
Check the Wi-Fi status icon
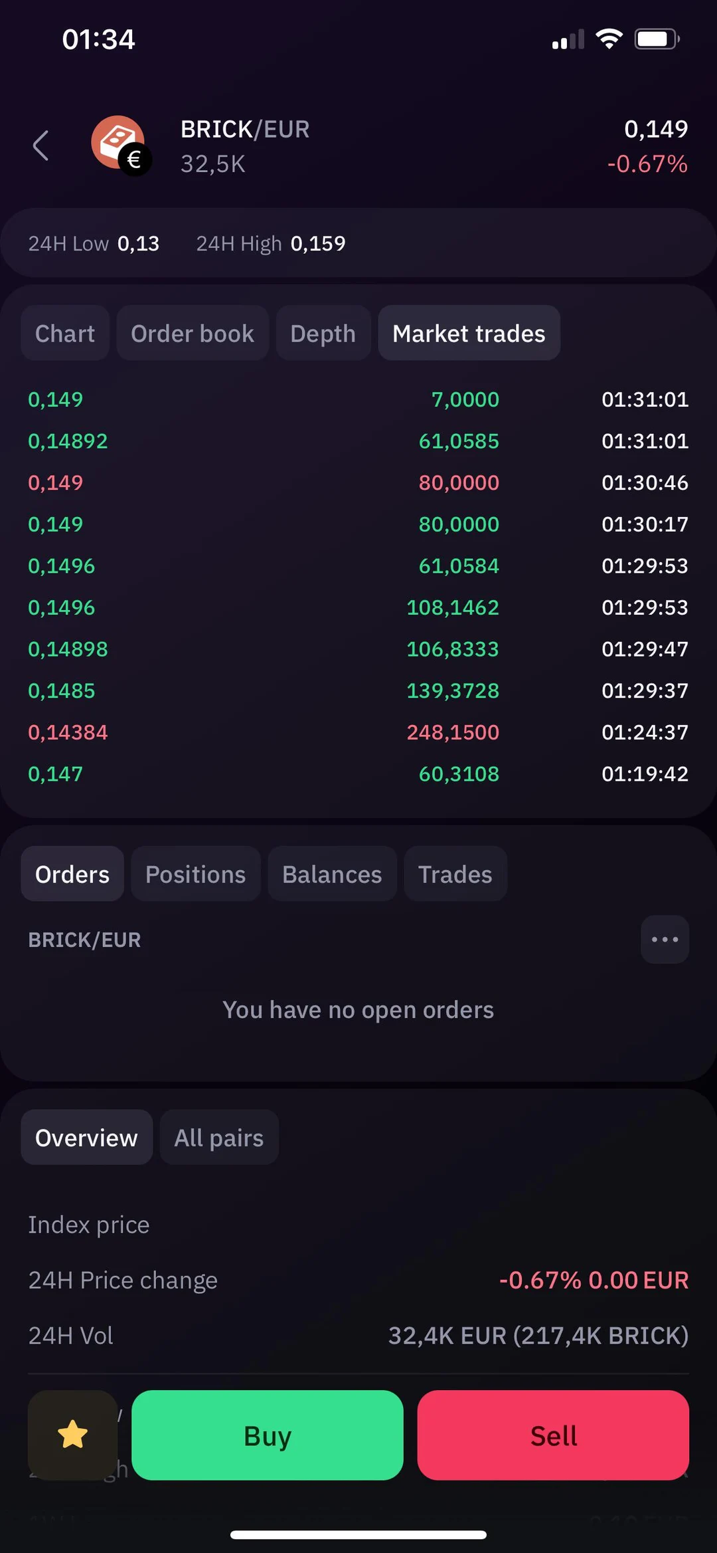coord(609,39)
